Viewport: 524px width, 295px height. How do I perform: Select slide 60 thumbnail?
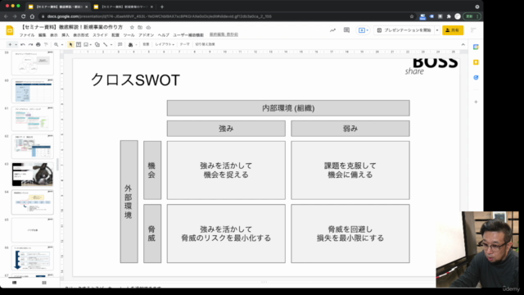[33, 91]
